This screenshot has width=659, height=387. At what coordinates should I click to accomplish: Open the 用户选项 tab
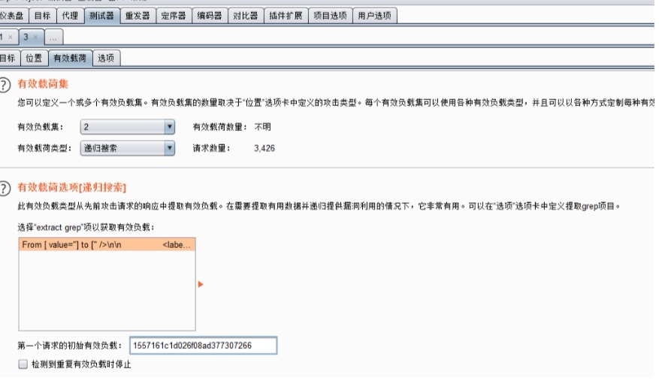click(374, 16)
